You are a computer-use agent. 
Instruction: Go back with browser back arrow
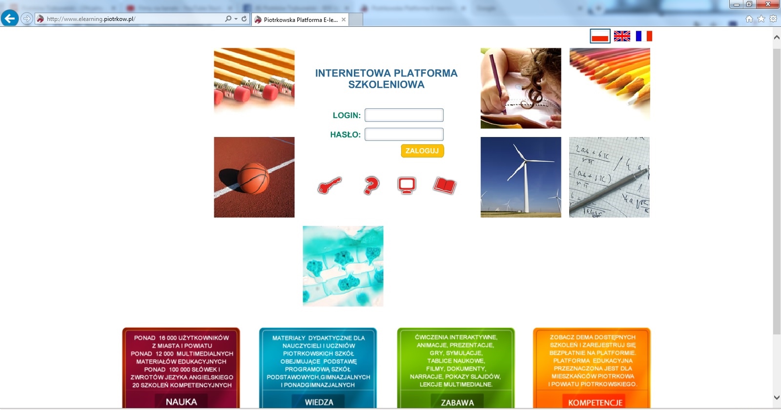[10, 19]
